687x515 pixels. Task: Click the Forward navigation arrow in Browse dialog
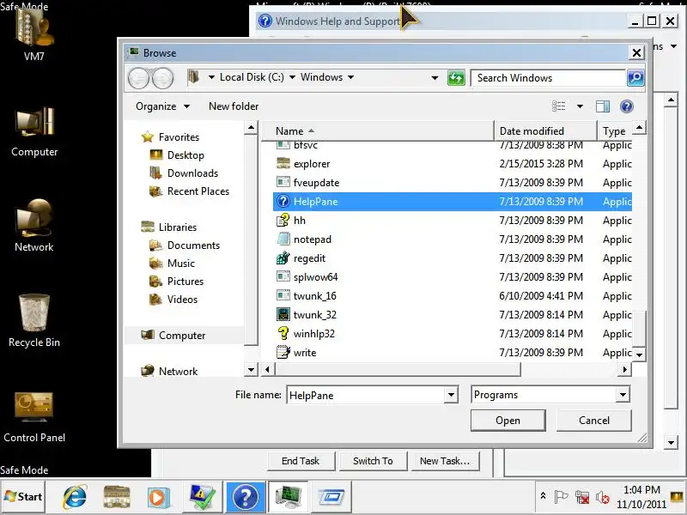tap(162, 78)
